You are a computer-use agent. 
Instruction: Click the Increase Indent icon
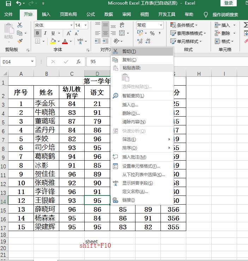coord(105,41)
